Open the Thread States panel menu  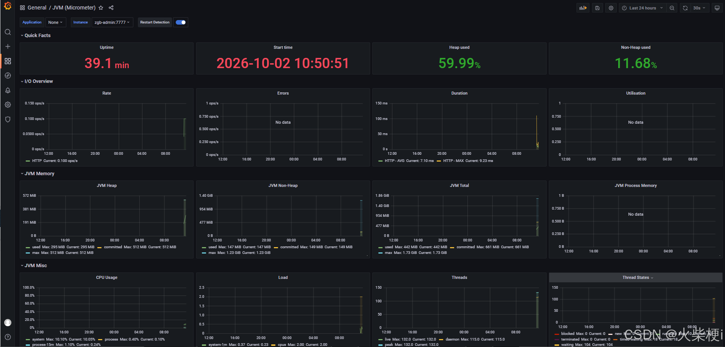pyautogui.click(x=637, y=277)
